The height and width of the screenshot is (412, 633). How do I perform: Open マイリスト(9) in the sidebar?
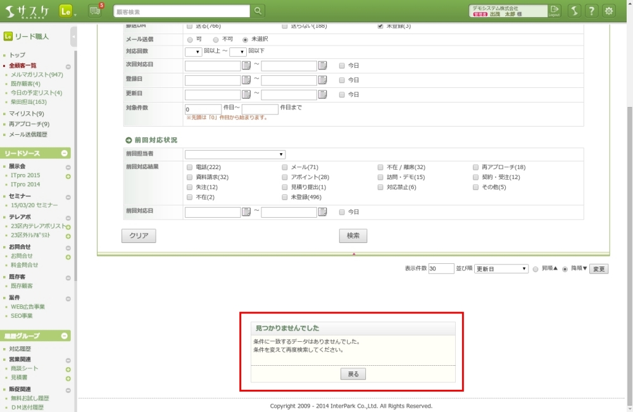(x=26, y=114)
